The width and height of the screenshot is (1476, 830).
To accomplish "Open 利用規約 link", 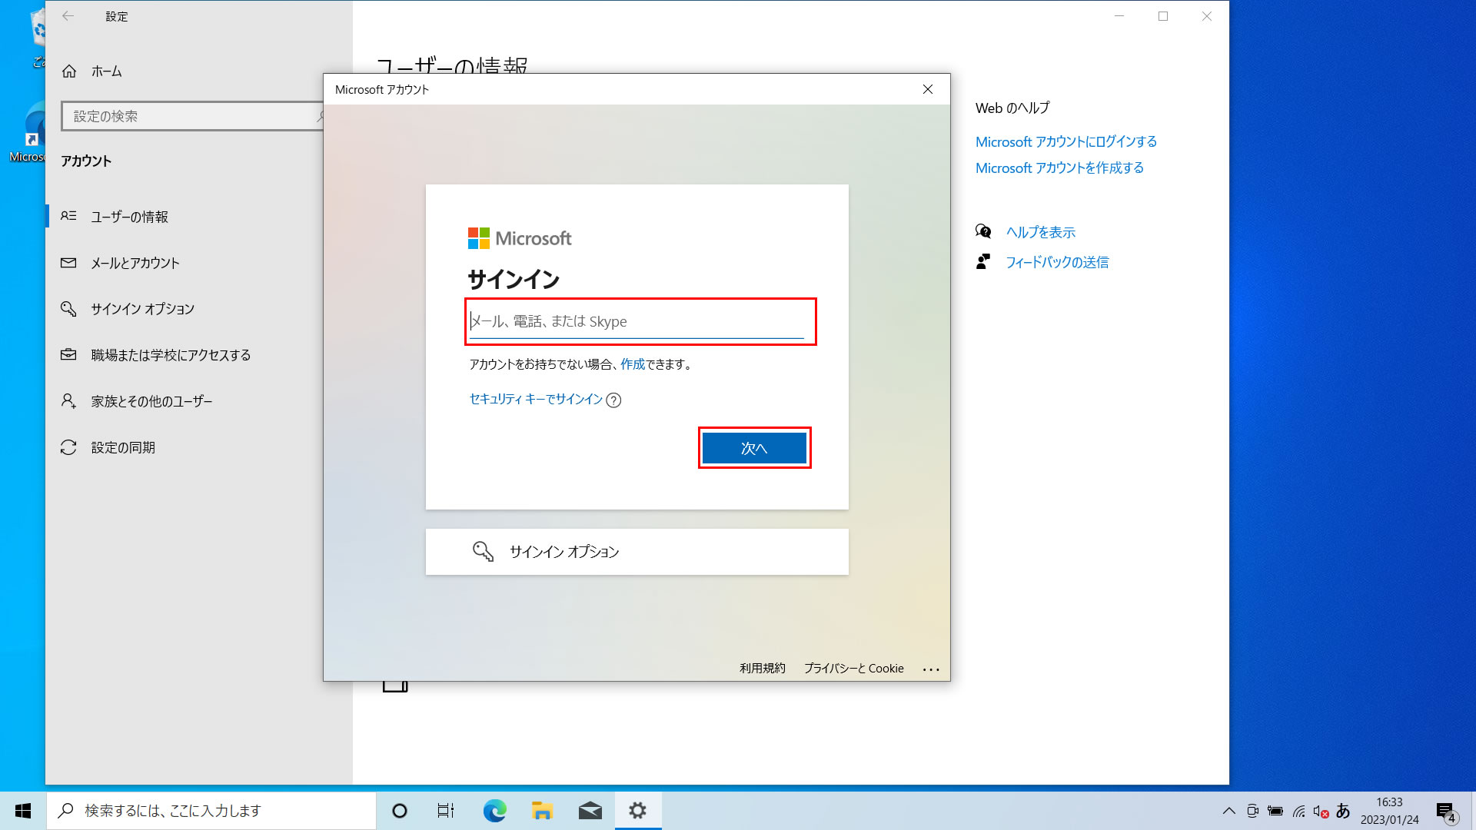I will pos(763,668).
